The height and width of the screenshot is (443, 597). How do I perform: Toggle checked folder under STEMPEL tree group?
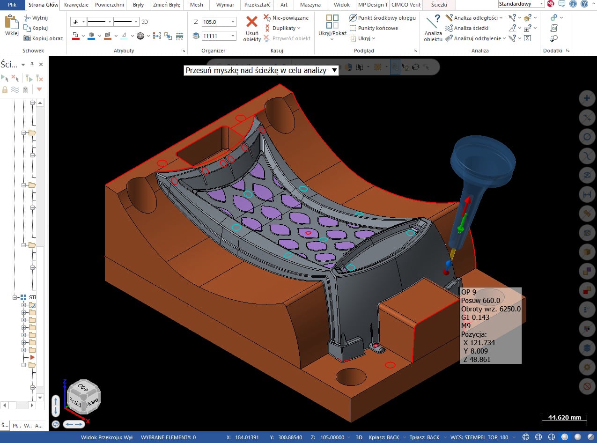[33, 305]
